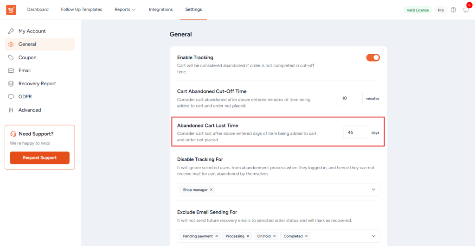Click the Cart Abandoned Cut-Off minutes field
Screen dimensions: 475x246
click(x=350, y=98)
